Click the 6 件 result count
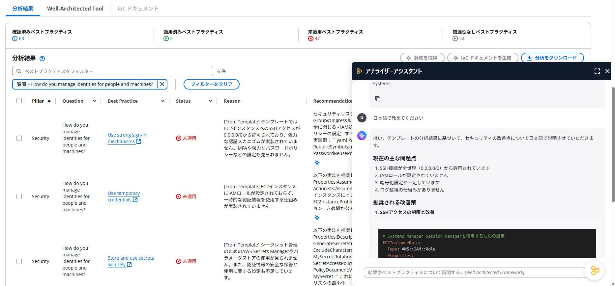Viewport: 615px width, 286px height. [x=221, y=71]
